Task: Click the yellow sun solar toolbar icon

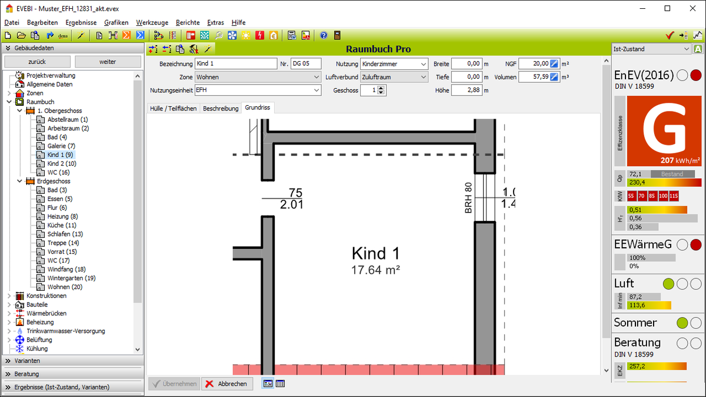Action: coord(246,35)
